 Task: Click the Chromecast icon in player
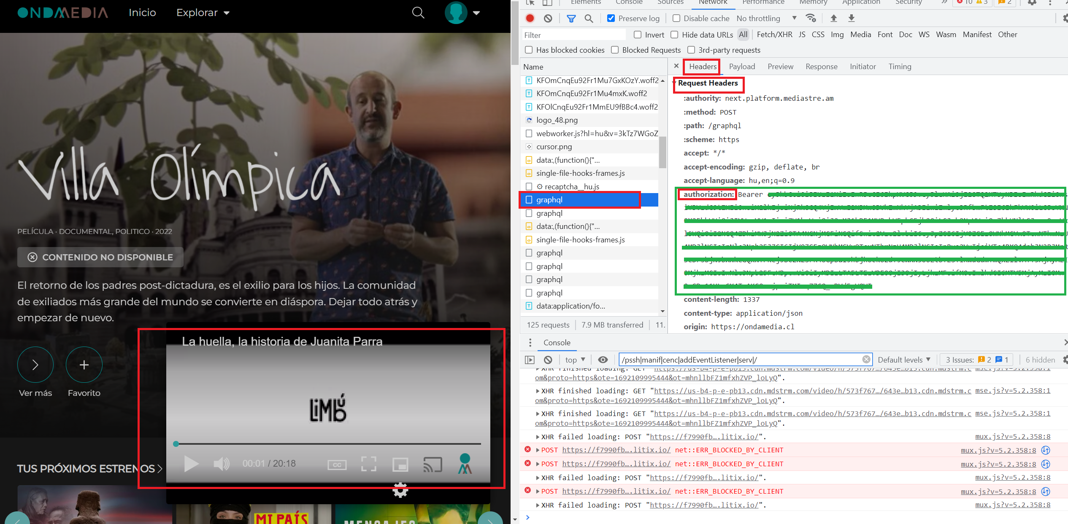pyautogui.click(x=433, y=464)
